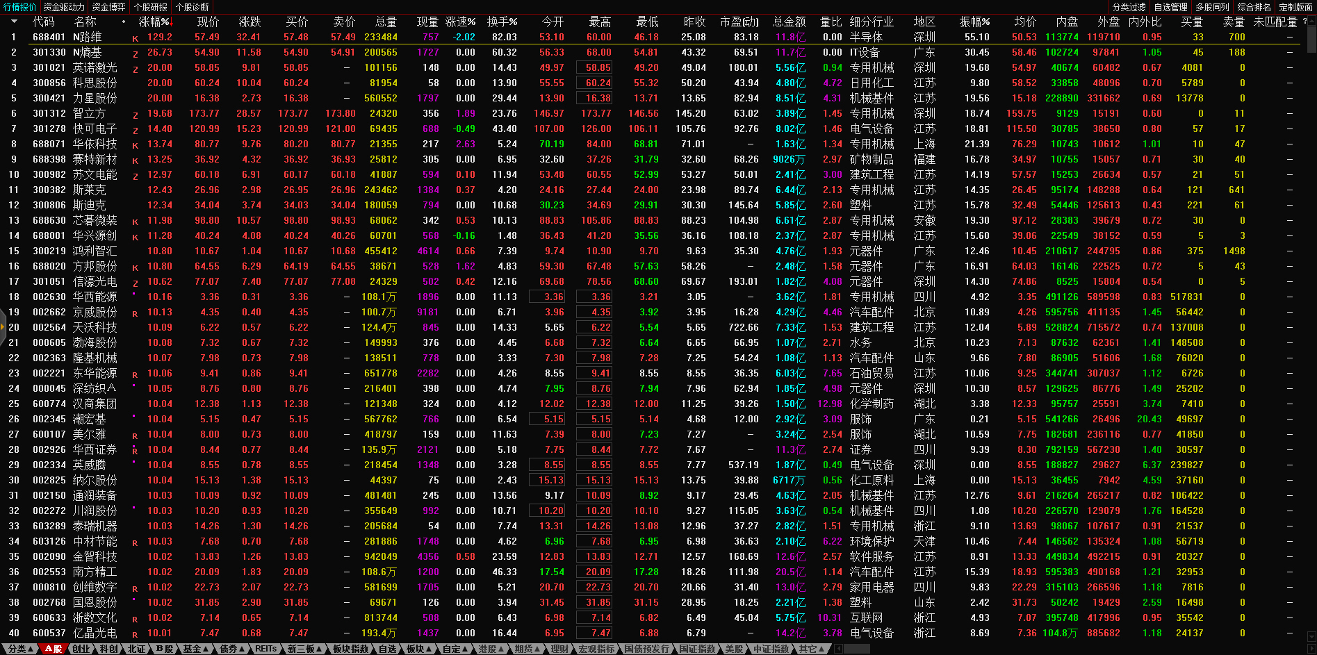Viewport: 1317px width, 655px height.
Task: Click the K marker beside N踏维
Action: 135,38
